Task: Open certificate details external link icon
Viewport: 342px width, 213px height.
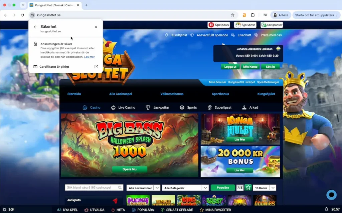Action: 96,67
